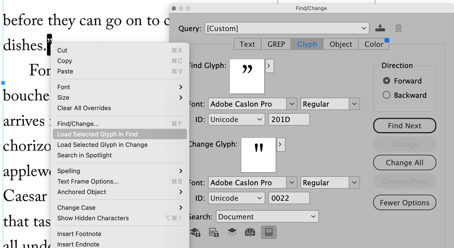
Task: Open the Change Glyph picker arrow
Action: pyautogui.click(x=281, y=144)
